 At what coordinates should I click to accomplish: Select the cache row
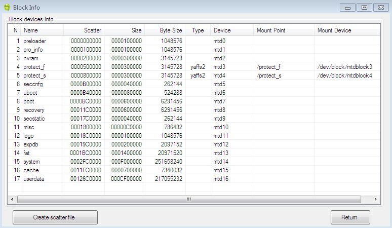point(194,170)
